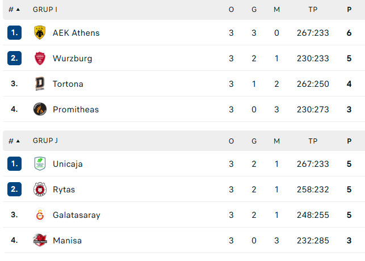
Task: Select the Manisa team logo
Action: [x=40, y=241]
